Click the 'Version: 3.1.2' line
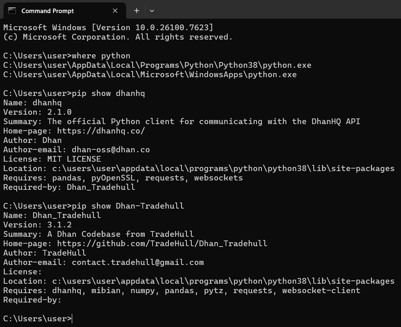 click(38, 225)
